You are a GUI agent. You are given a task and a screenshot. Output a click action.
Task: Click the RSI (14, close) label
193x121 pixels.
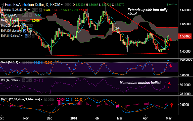9,80
